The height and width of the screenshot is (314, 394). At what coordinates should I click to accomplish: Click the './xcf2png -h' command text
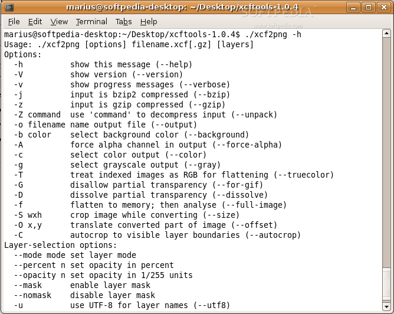click(x=270, y=34)
